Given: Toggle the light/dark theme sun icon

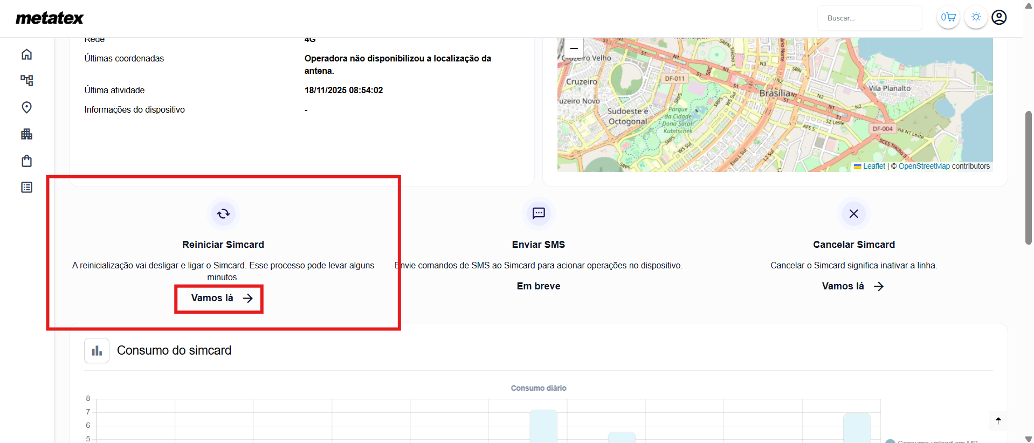Looking at the screenshot, I should click(x=976, y=17).
